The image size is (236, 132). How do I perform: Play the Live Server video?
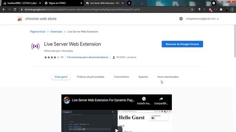[x=117, y=130]
